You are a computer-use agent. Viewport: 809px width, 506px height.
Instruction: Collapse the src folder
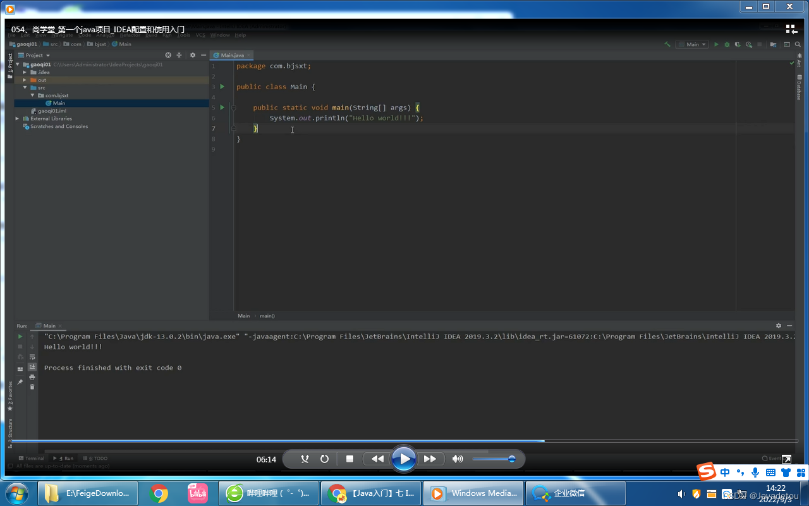click(x=25, y=88)
